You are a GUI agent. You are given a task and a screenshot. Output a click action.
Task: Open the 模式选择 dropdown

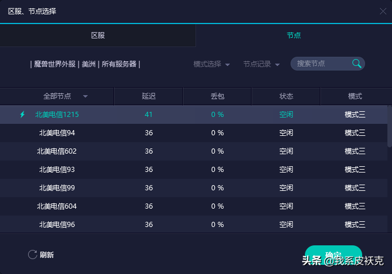211,64
